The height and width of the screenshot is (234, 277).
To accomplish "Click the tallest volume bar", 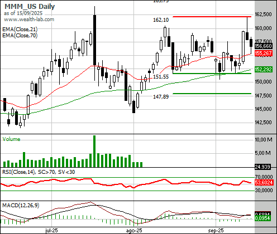I will pyautogui.click(x=94, y=151).
